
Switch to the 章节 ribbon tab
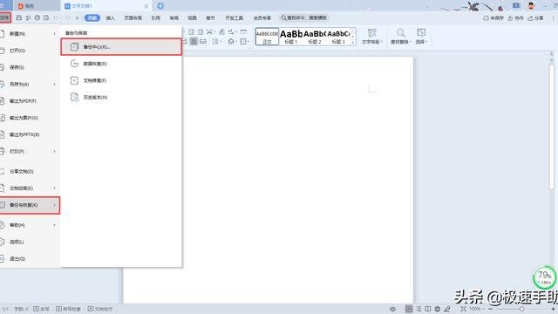coord(210,17)
